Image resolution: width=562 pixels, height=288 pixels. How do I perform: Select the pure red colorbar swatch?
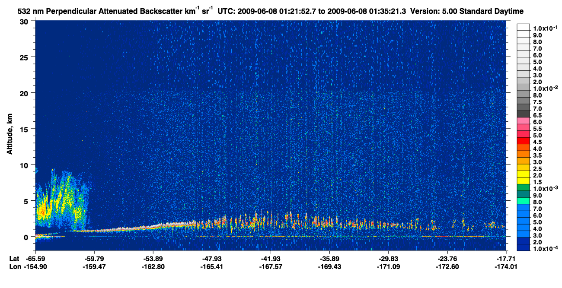click(524, 141)
